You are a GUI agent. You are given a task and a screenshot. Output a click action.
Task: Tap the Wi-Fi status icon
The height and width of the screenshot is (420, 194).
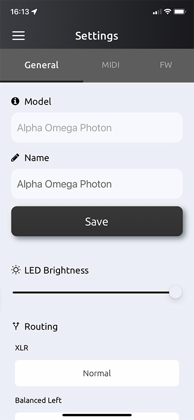[x=167, y=12]
